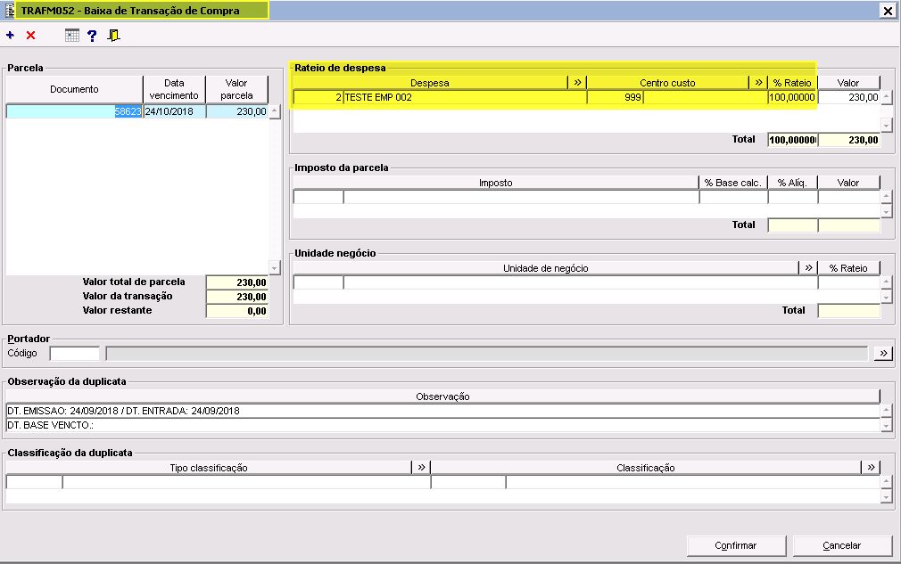Viewport: 901px width, 564px height.
Task: Open the calendar grid toolbar icon
Action: click(x=72, y=36)
